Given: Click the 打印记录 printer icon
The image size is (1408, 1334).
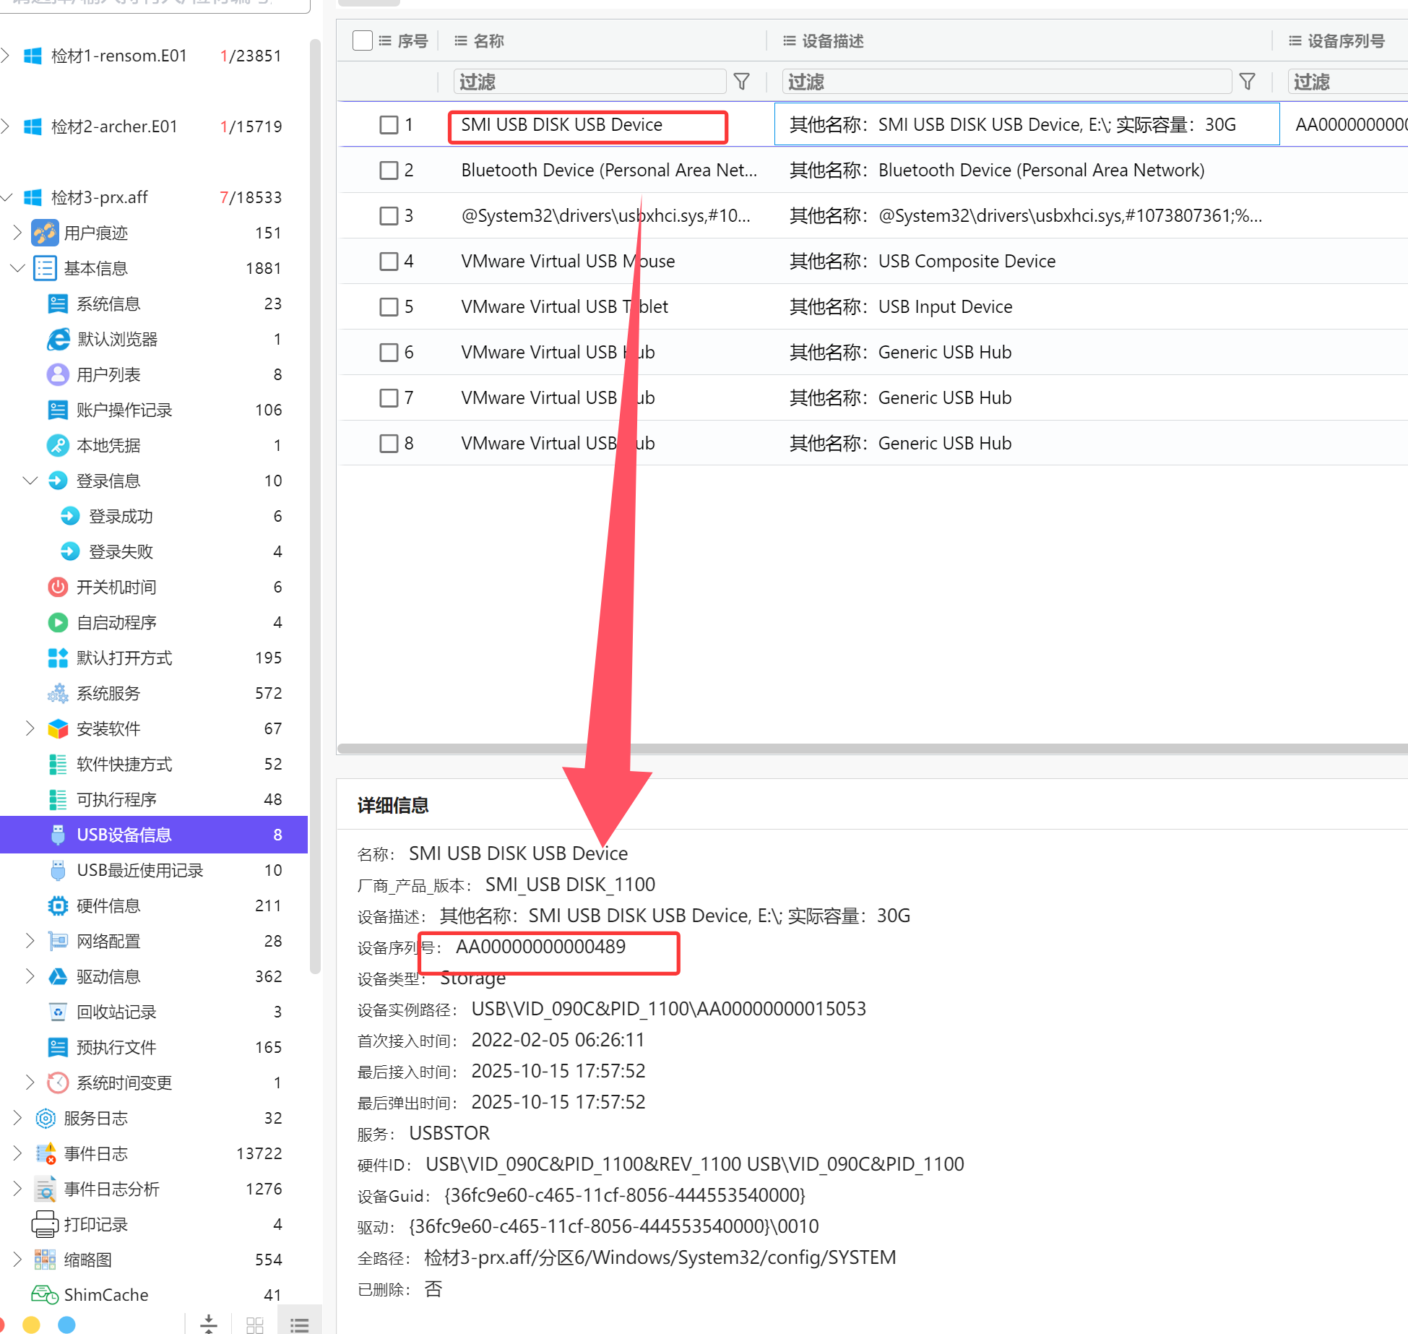Looking at the screenshot, I should click(45, 1224).
